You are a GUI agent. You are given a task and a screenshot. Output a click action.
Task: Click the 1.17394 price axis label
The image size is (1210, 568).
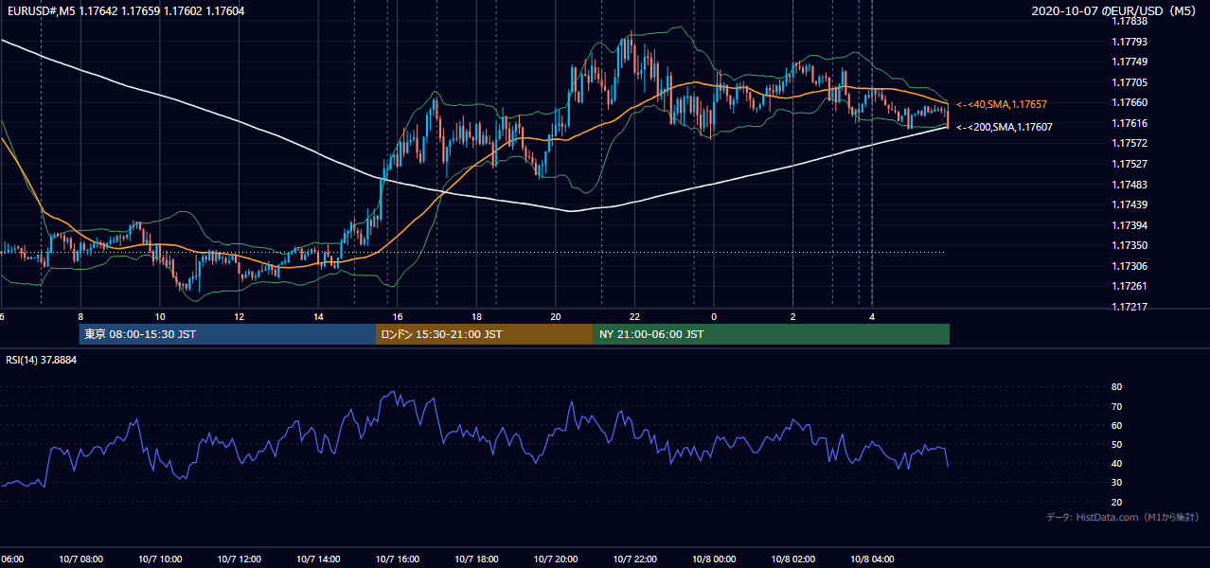click(1130, 225)
